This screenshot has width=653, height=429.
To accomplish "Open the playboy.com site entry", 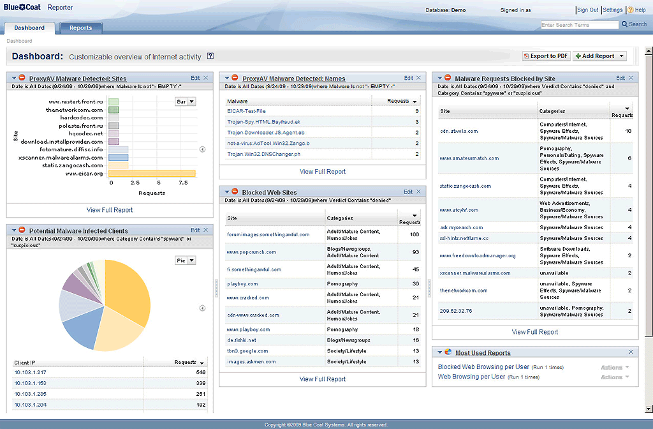I will click(242, 284).
